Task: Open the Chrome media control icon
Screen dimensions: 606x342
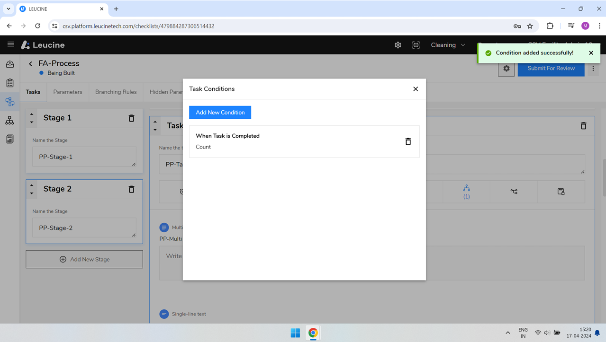Action: tap(571, 26)
